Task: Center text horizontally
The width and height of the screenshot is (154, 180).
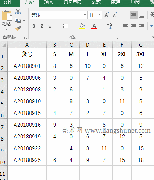Action: (x=134, y=26)
